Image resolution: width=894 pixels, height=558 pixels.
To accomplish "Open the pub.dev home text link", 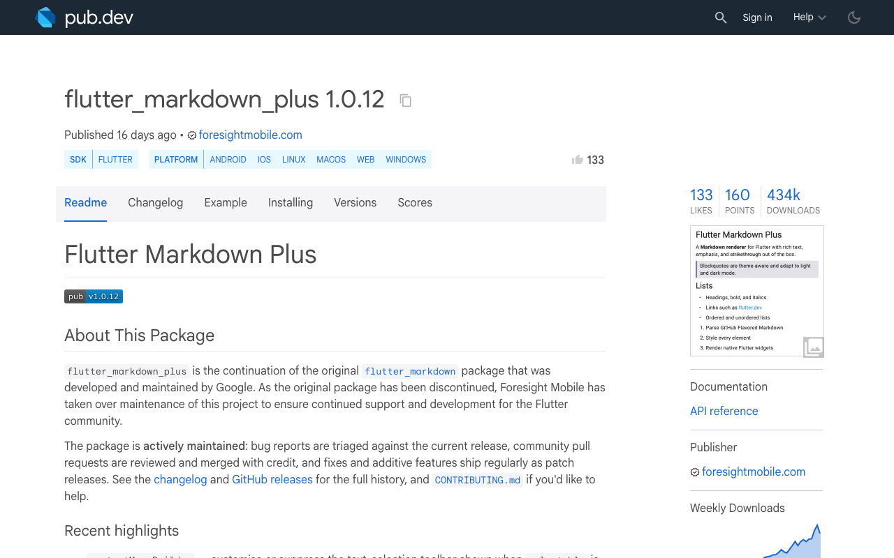I will (99, 17).
